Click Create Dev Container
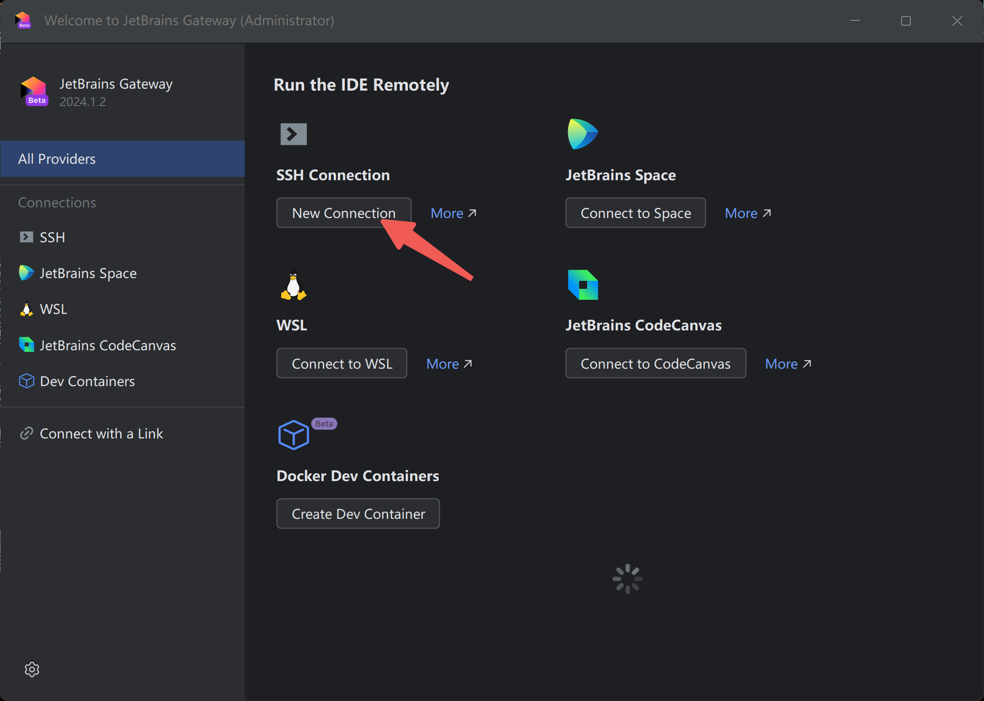This screenshot has width=984, height=701. click(x=358, y=514)
